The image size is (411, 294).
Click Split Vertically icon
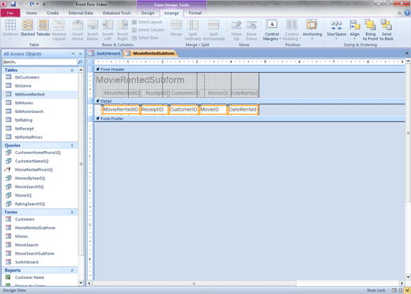[193, 30]
